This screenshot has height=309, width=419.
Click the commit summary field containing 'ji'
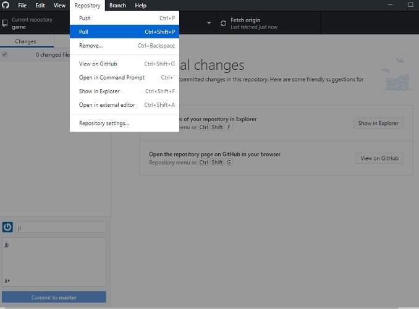61,227
